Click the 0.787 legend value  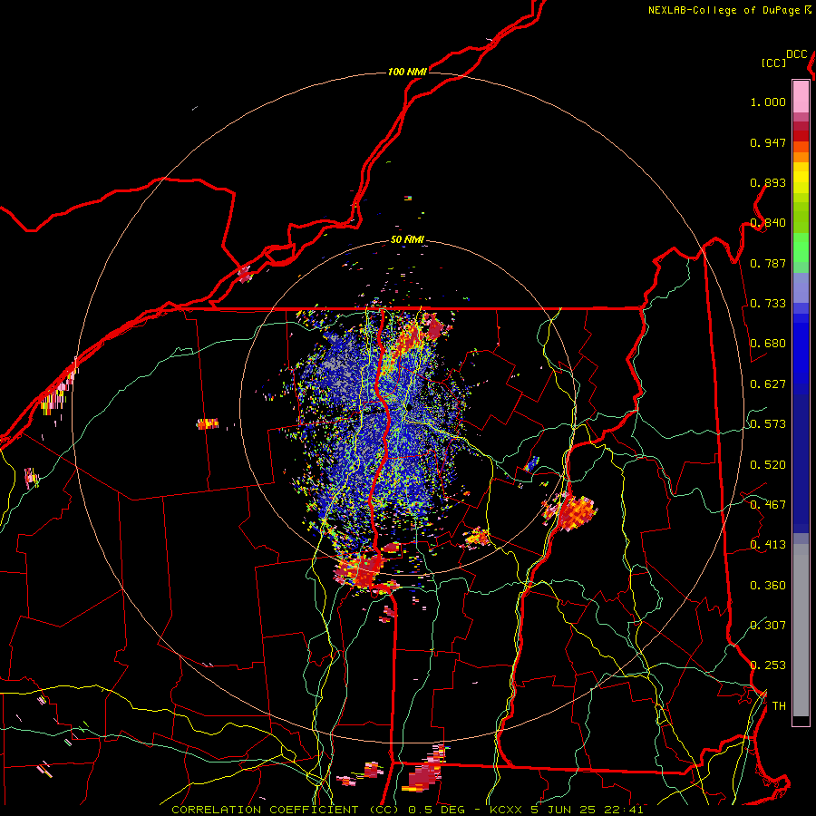[768, 263]
